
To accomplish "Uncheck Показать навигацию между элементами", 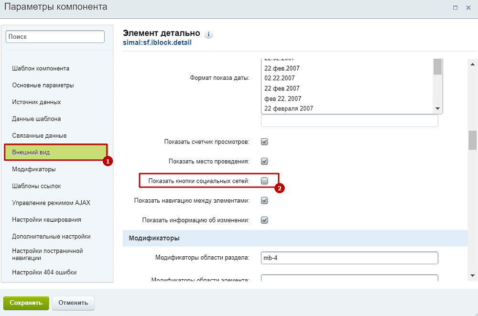I will [264, 201].
